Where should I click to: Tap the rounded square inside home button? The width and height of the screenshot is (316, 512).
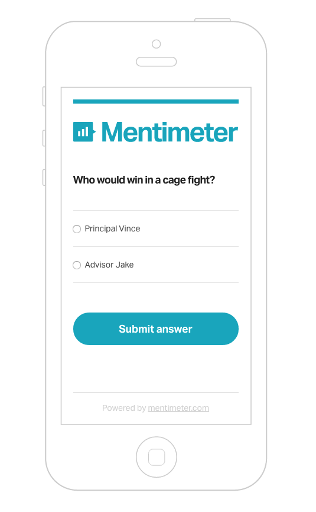pos(157,457)
